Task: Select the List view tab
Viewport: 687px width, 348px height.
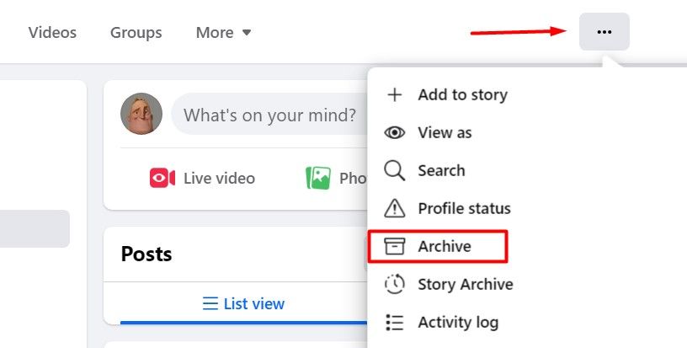Action: pos(243,303)
